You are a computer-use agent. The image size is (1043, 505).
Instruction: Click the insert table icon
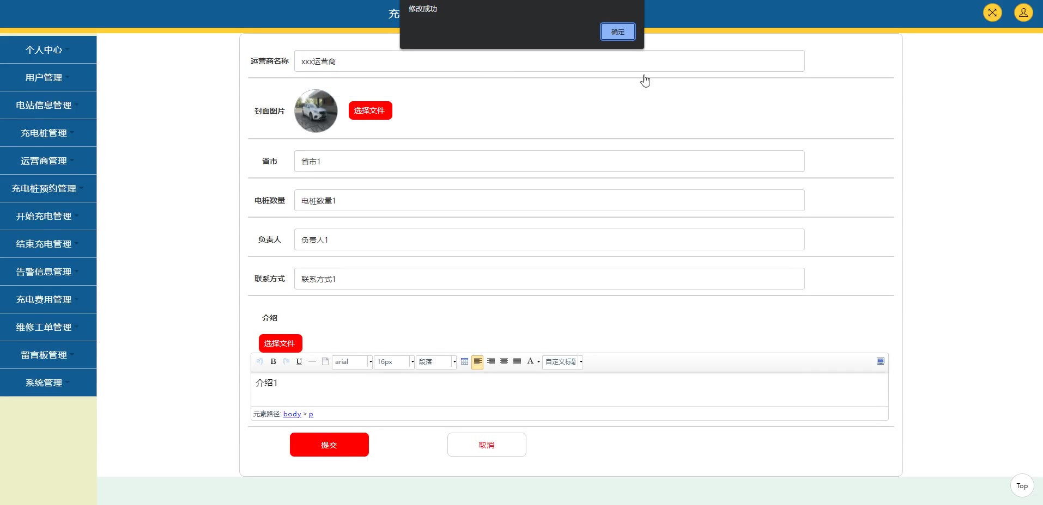coord(464,362)
